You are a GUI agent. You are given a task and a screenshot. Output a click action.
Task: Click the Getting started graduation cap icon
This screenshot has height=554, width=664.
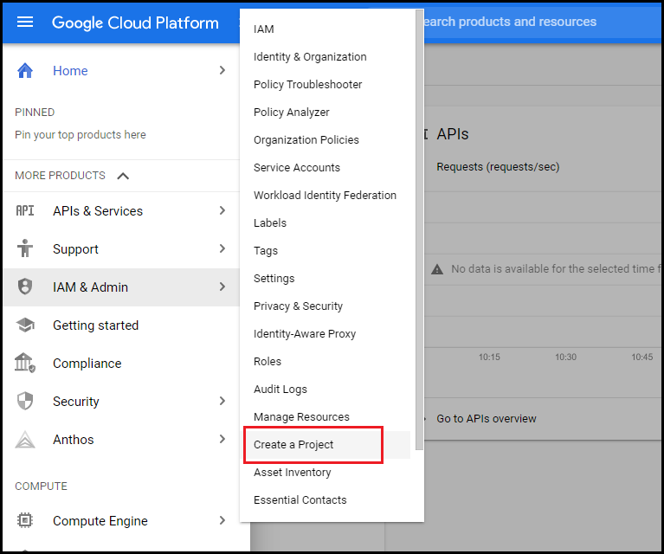point(25,325)
